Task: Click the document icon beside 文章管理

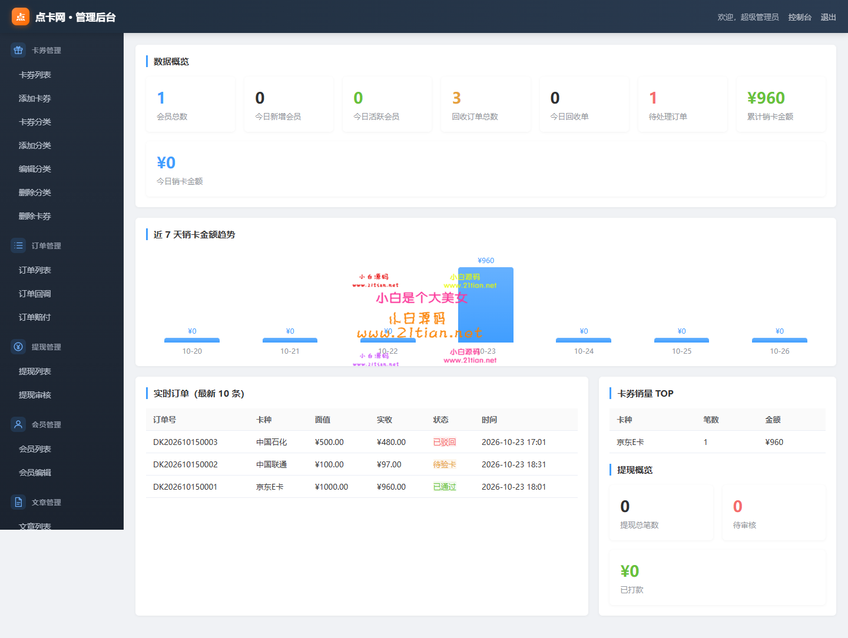Action: pyautogui.click(x=18, y=502)
